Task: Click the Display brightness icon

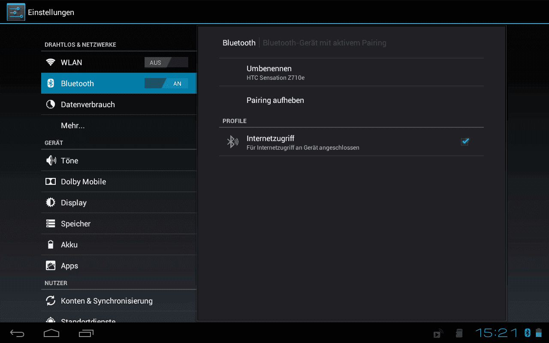Action: coord(51,203)
